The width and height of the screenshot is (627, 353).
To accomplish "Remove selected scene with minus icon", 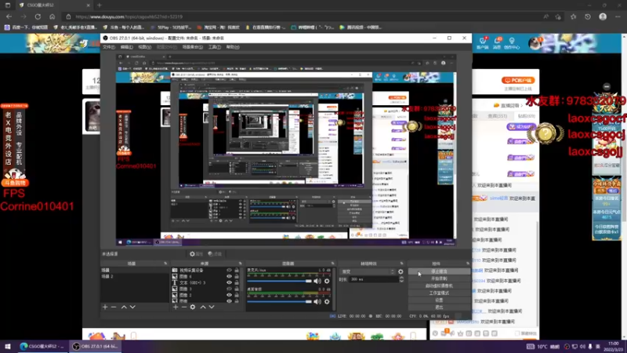I will click(x=114, y=307).
